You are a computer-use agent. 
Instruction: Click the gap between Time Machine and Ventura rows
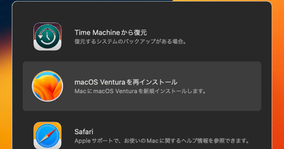pos(142,56)
